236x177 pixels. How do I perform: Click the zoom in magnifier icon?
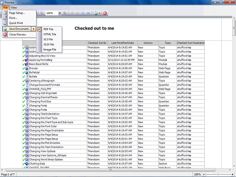(65, 13)
